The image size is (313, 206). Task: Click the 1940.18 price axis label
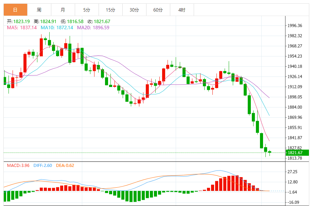295,66
